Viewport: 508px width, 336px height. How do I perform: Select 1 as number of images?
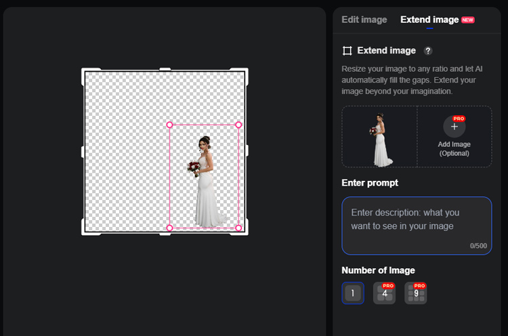pos(353,293)
